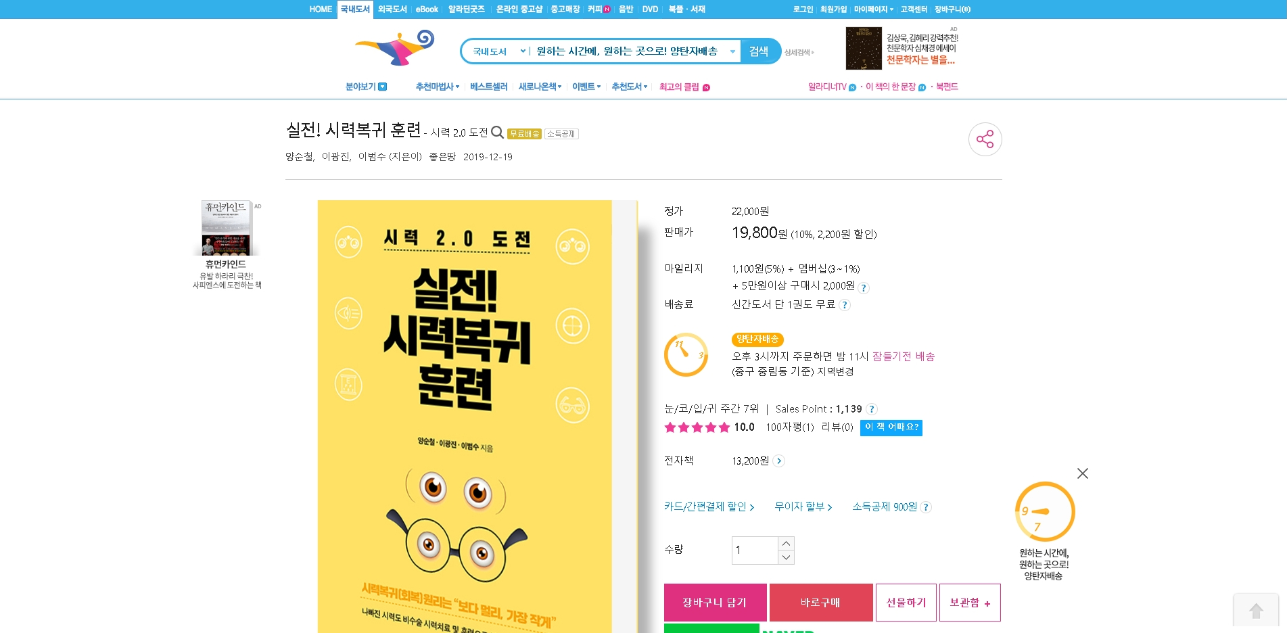Open the 베스트셀러 menu

[488, 87]
